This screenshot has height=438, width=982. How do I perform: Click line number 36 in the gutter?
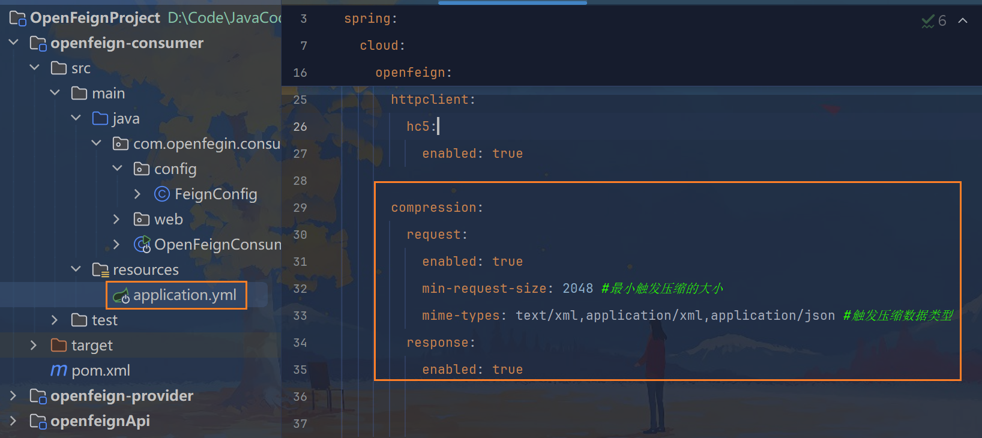click(x=300, y=397)
